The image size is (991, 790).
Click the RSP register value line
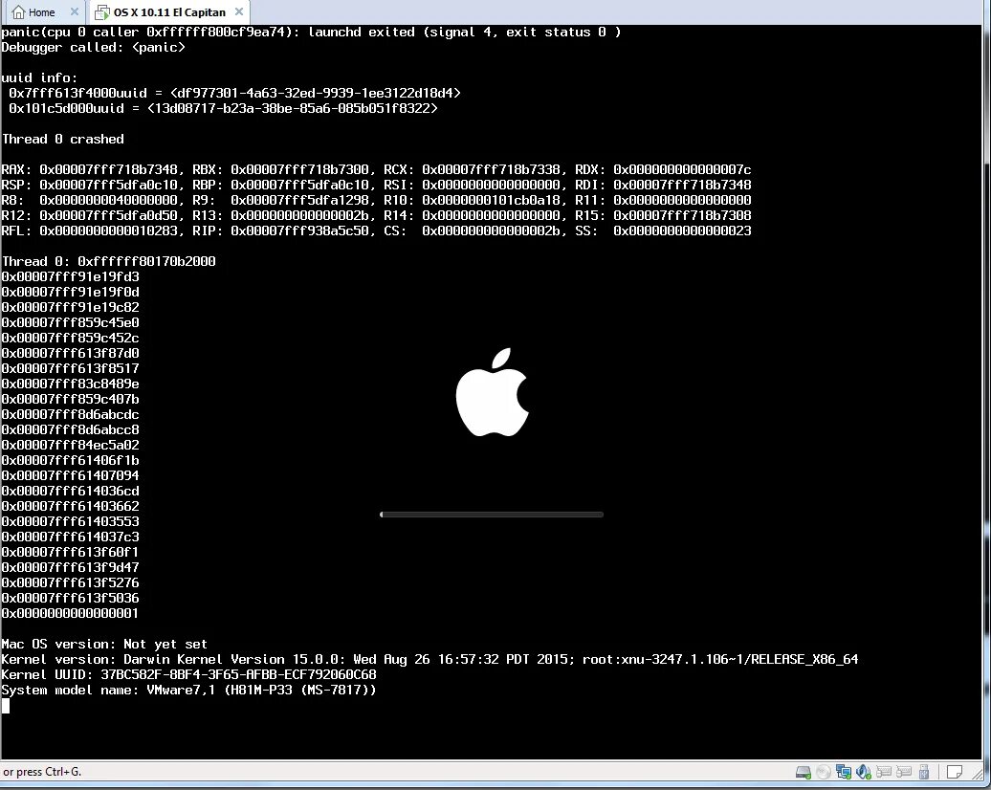click(x=376, y=185)
